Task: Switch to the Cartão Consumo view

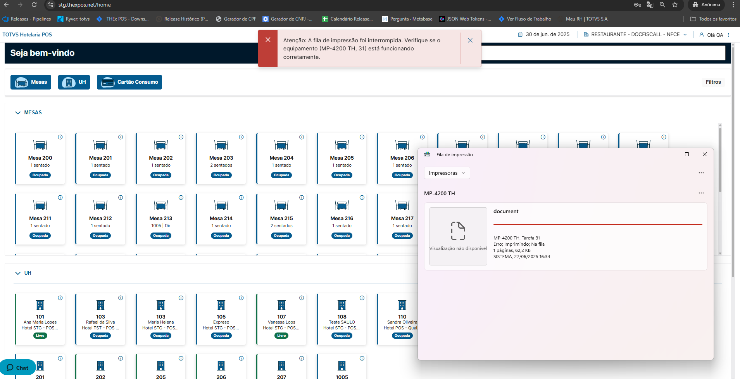Action: point(129,82)
